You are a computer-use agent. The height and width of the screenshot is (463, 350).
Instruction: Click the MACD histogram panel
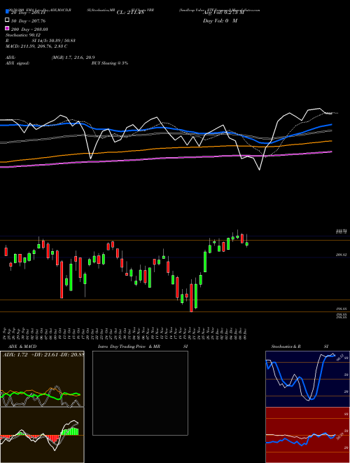click(42, 435)
